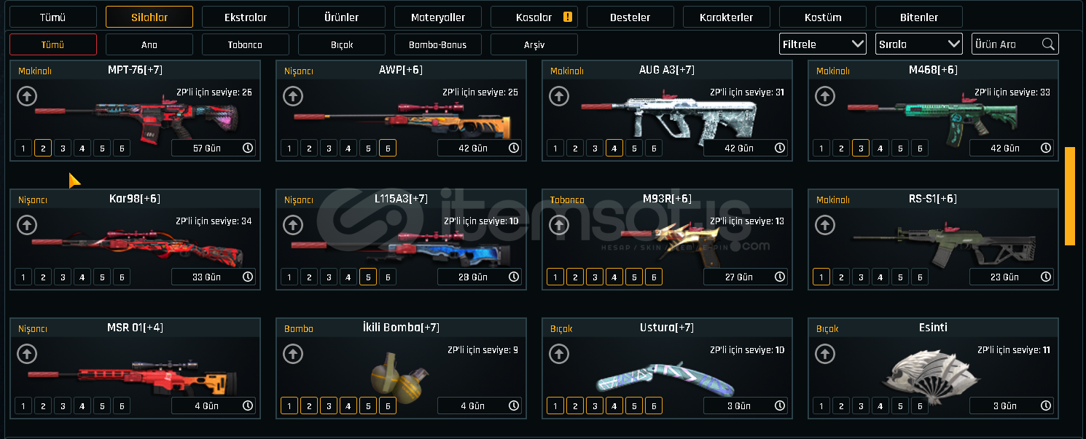Click the search magnifier icon
1086x439 pixels.
tap(1048, 44)
